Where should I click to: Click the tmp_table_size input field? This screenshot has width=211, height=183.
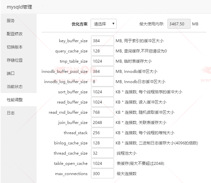tap(102, 61)
